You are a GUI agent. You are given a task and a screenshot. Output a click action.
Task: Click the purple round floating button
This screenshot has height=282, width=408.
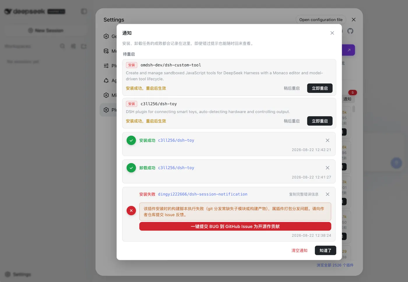(x=396, y=163)
